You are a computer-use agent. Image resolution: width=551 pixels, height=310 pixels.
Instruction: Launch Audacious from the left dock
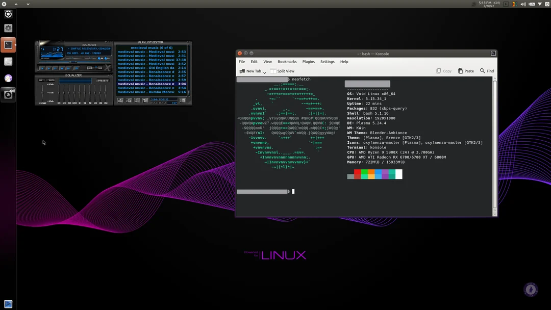[8, 94]
